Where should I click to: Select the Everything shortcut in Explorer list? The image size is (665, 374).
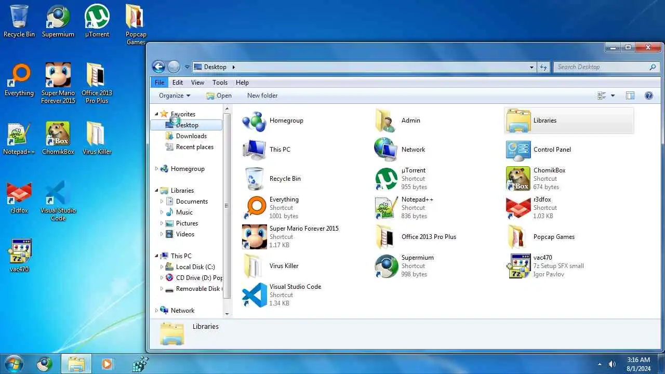[x=255, y=208]
